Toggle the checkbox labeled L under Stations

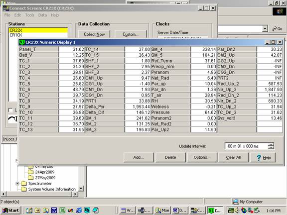tap(10, 110)
